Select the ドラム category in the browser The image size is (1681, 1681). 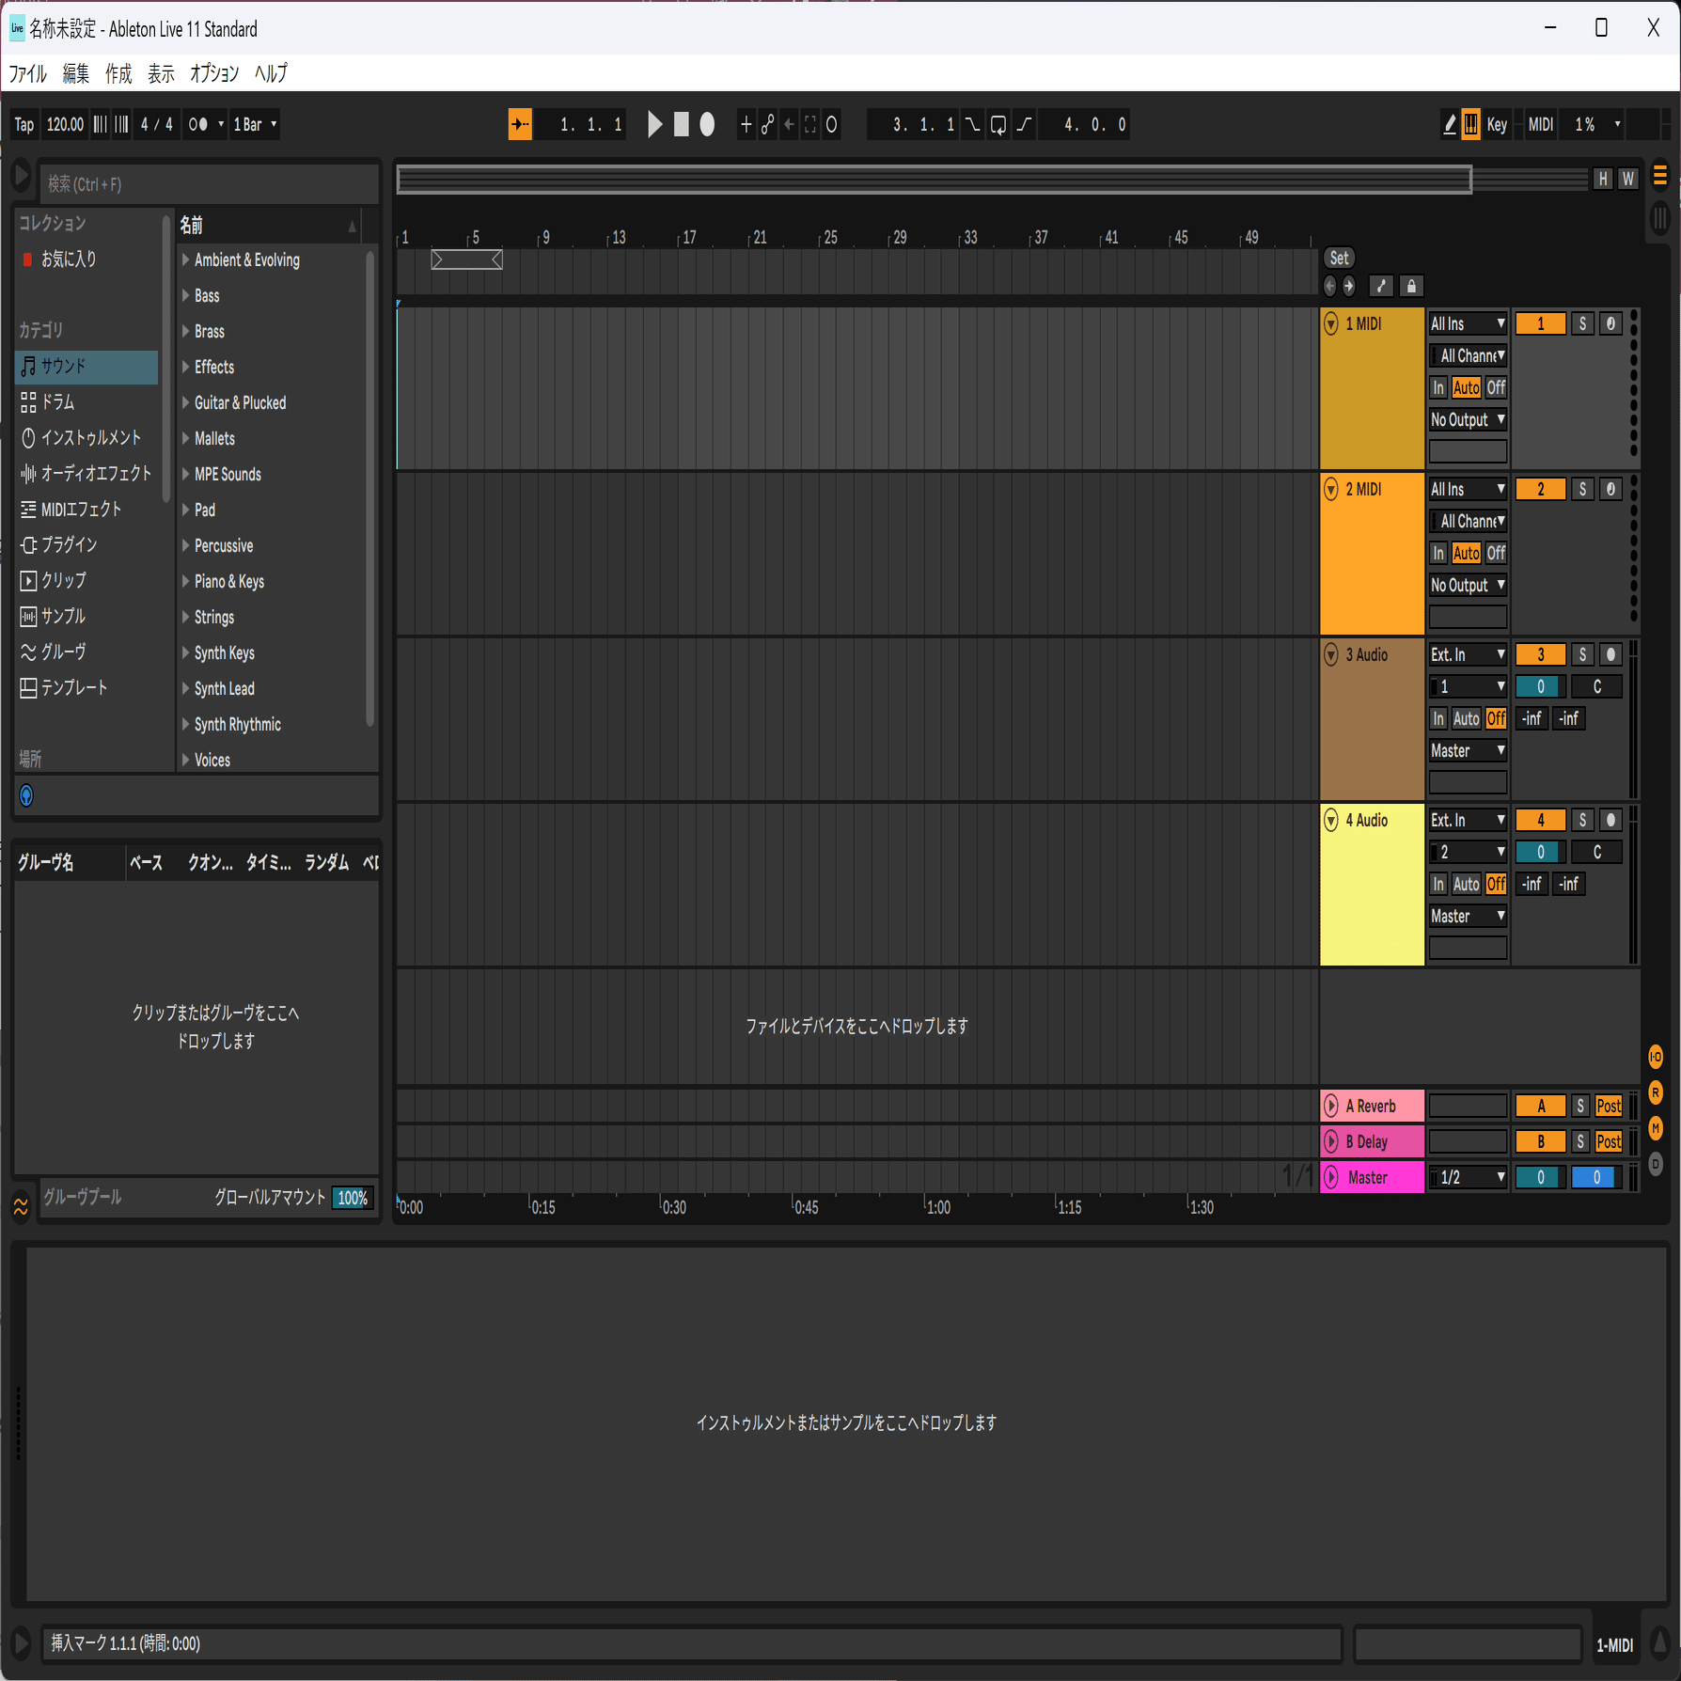point(58,402)
